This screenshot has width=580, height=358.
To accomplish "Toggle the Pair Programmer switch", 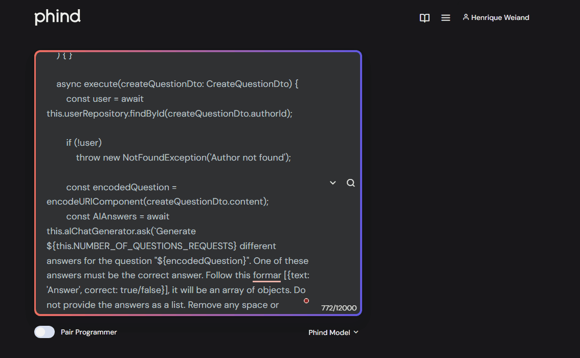I will [x=44, y=332].
